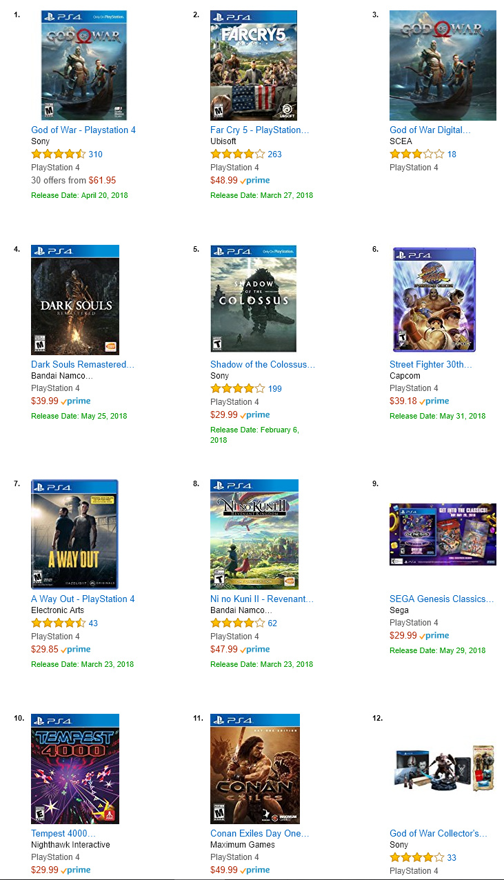View the God of War Collector's Edition image
Image resolution: width=504 pixels, height=880 pixels.
pos(443,769)
